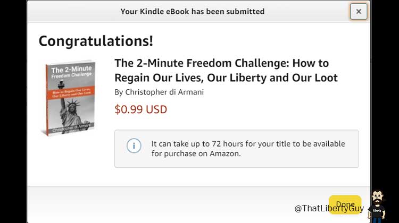Click the 'Your Kindle eBook has been submitted' header
Image resolution: width=399 pixels, height=223 pixels.
pyautogui.click(x=193, y=12)
